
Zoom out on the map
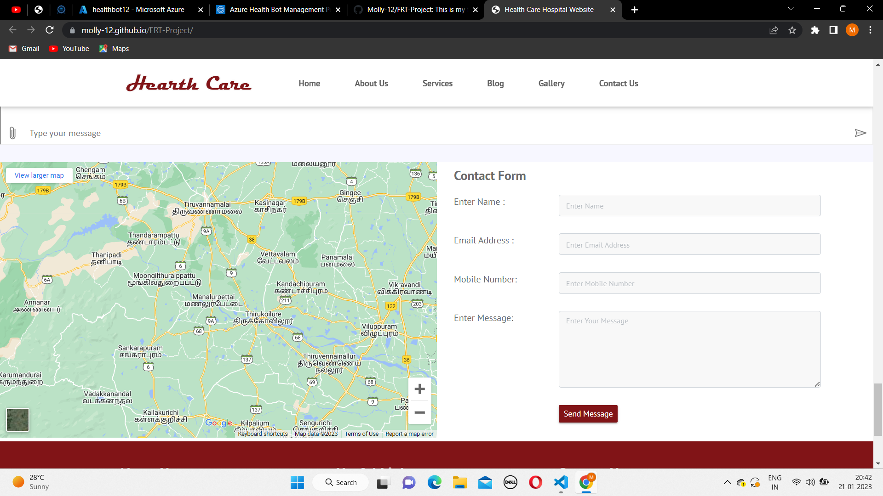click(419, 412)
